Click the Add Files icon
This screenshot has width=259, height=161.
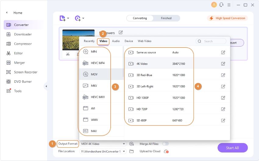[x=62, y=18]
